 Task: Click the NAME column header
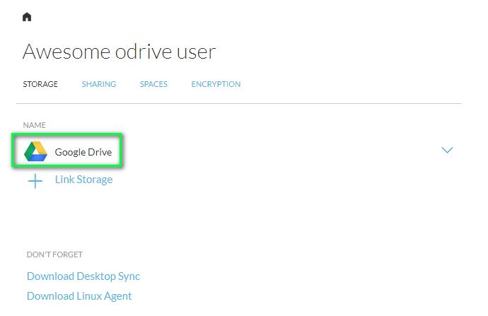tap(34, 125)
